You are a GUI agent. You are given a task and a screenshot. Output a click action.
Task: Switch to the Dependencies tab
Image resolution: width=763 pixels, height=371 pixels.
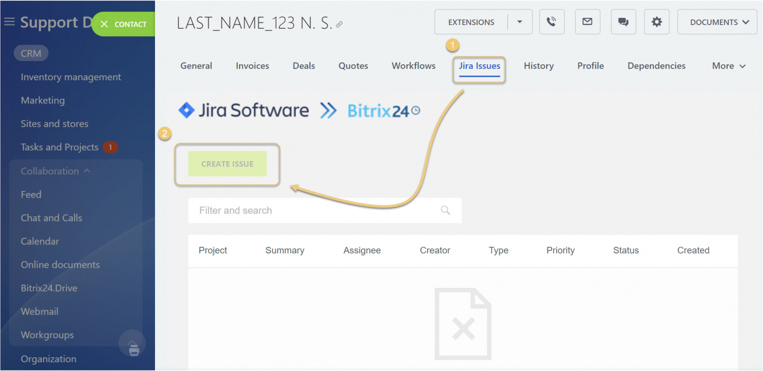[656, 66]
